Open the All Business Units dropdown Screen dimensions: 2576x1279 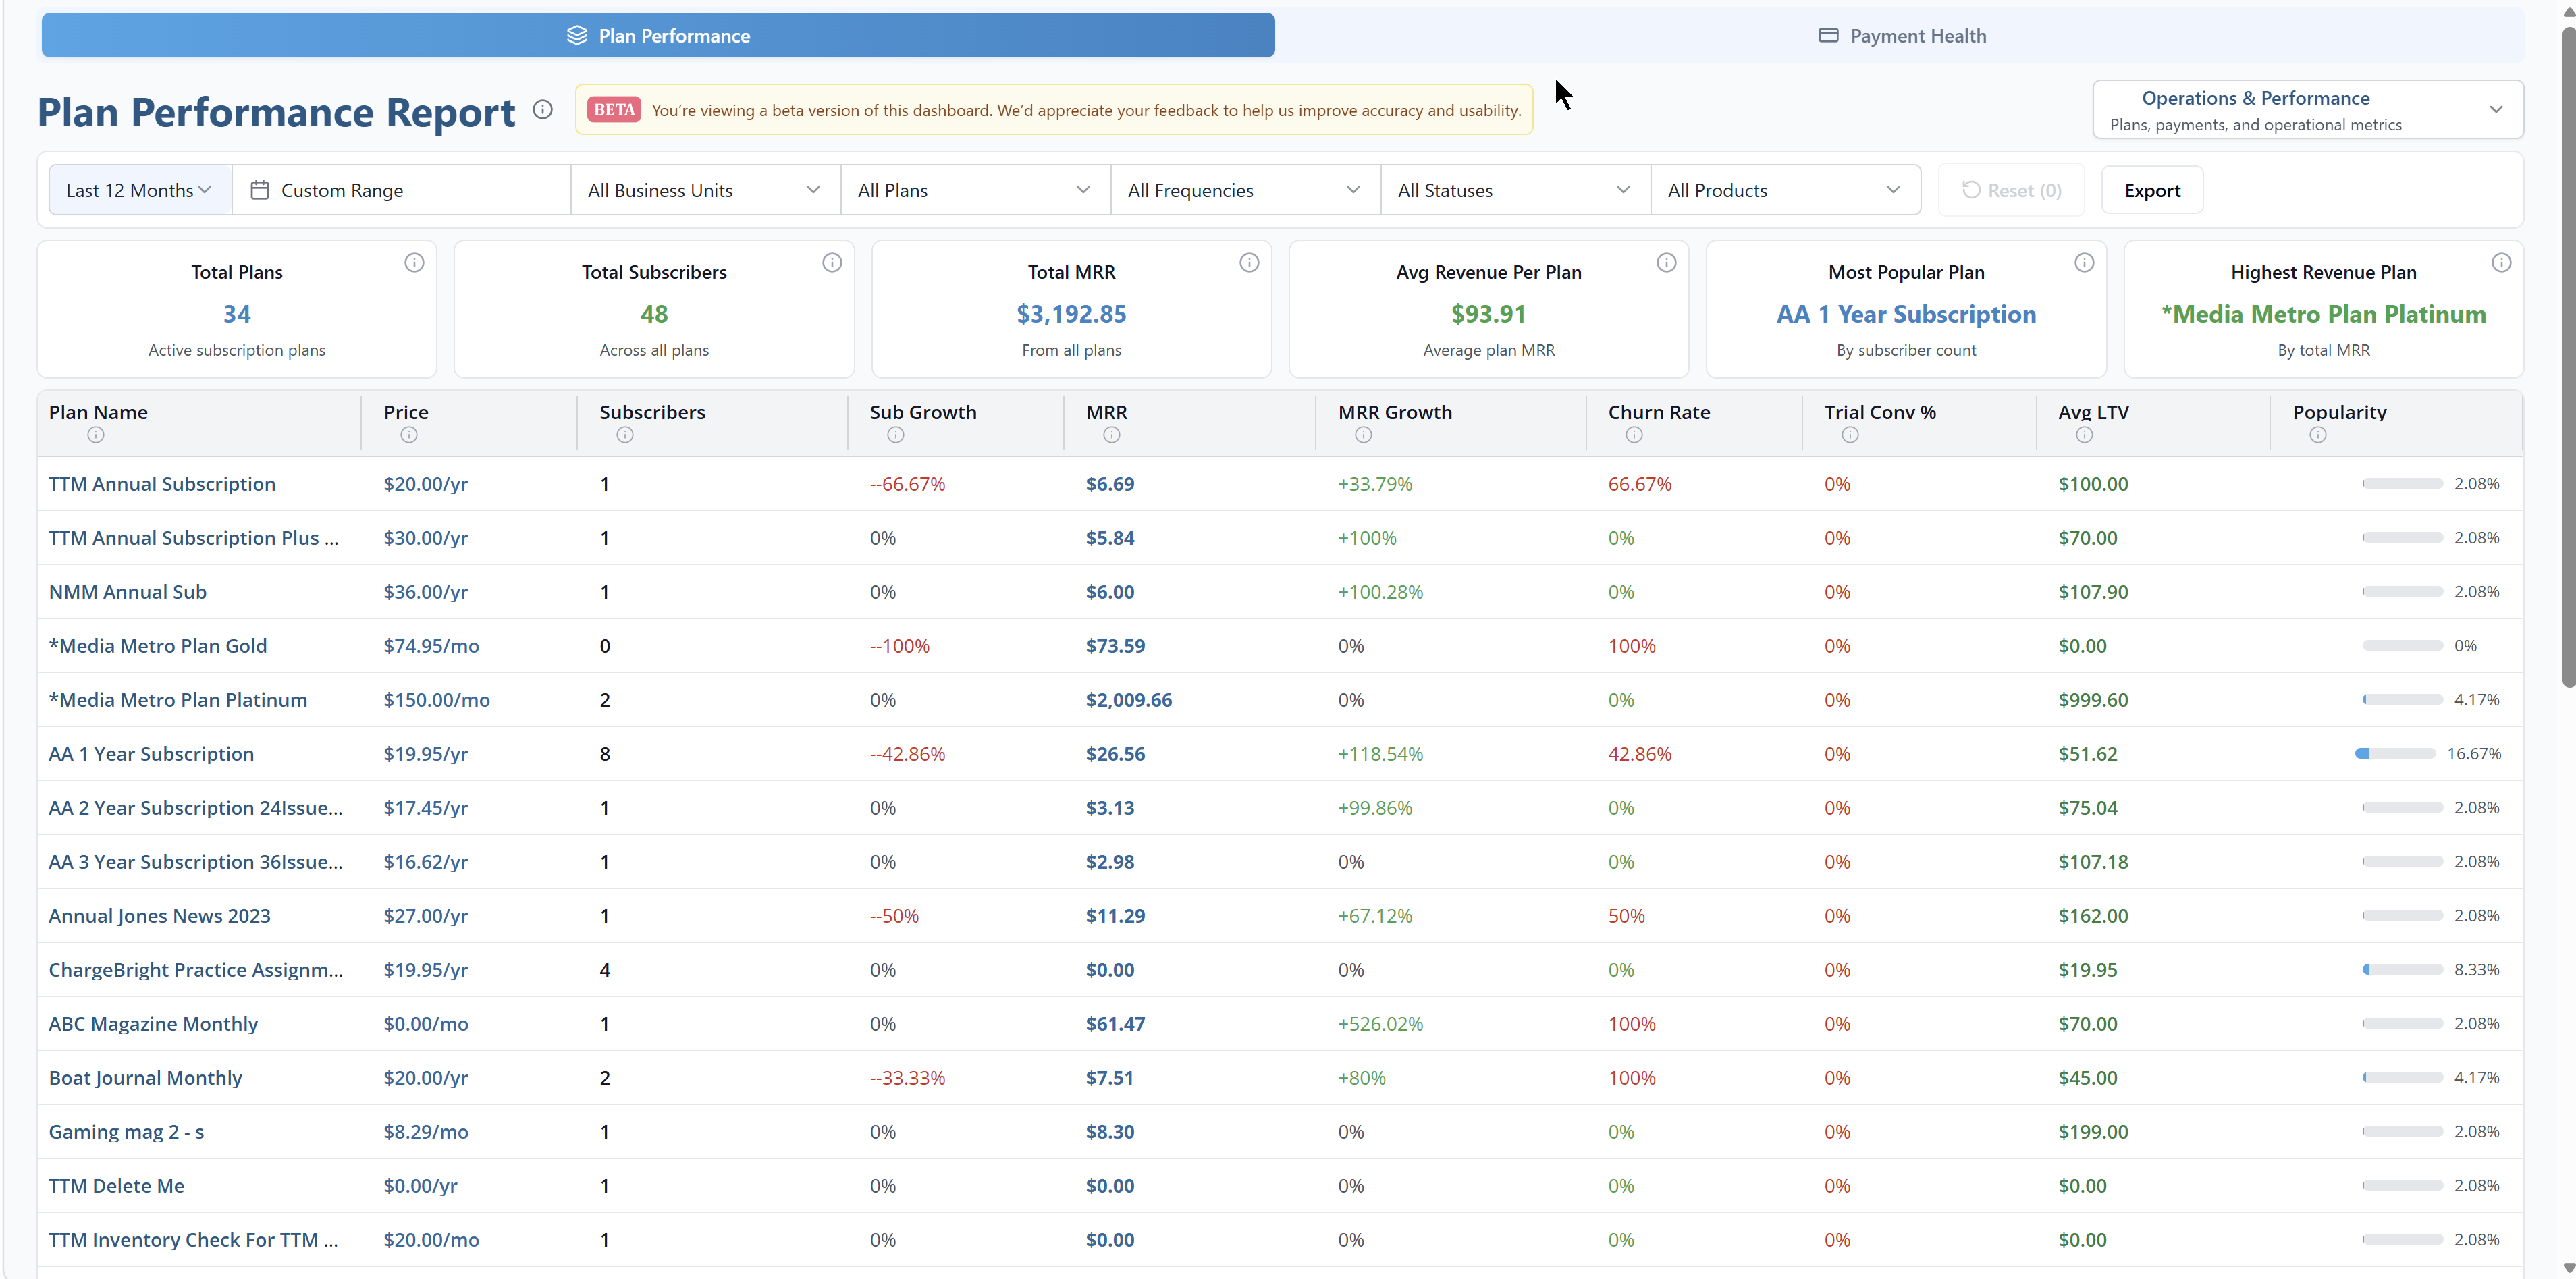(705, 190)
